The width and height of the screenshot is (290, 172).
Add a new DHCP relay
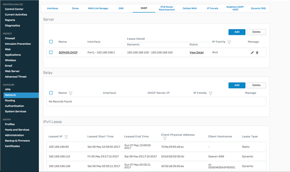pyautogui.click(x=237, y=85)
